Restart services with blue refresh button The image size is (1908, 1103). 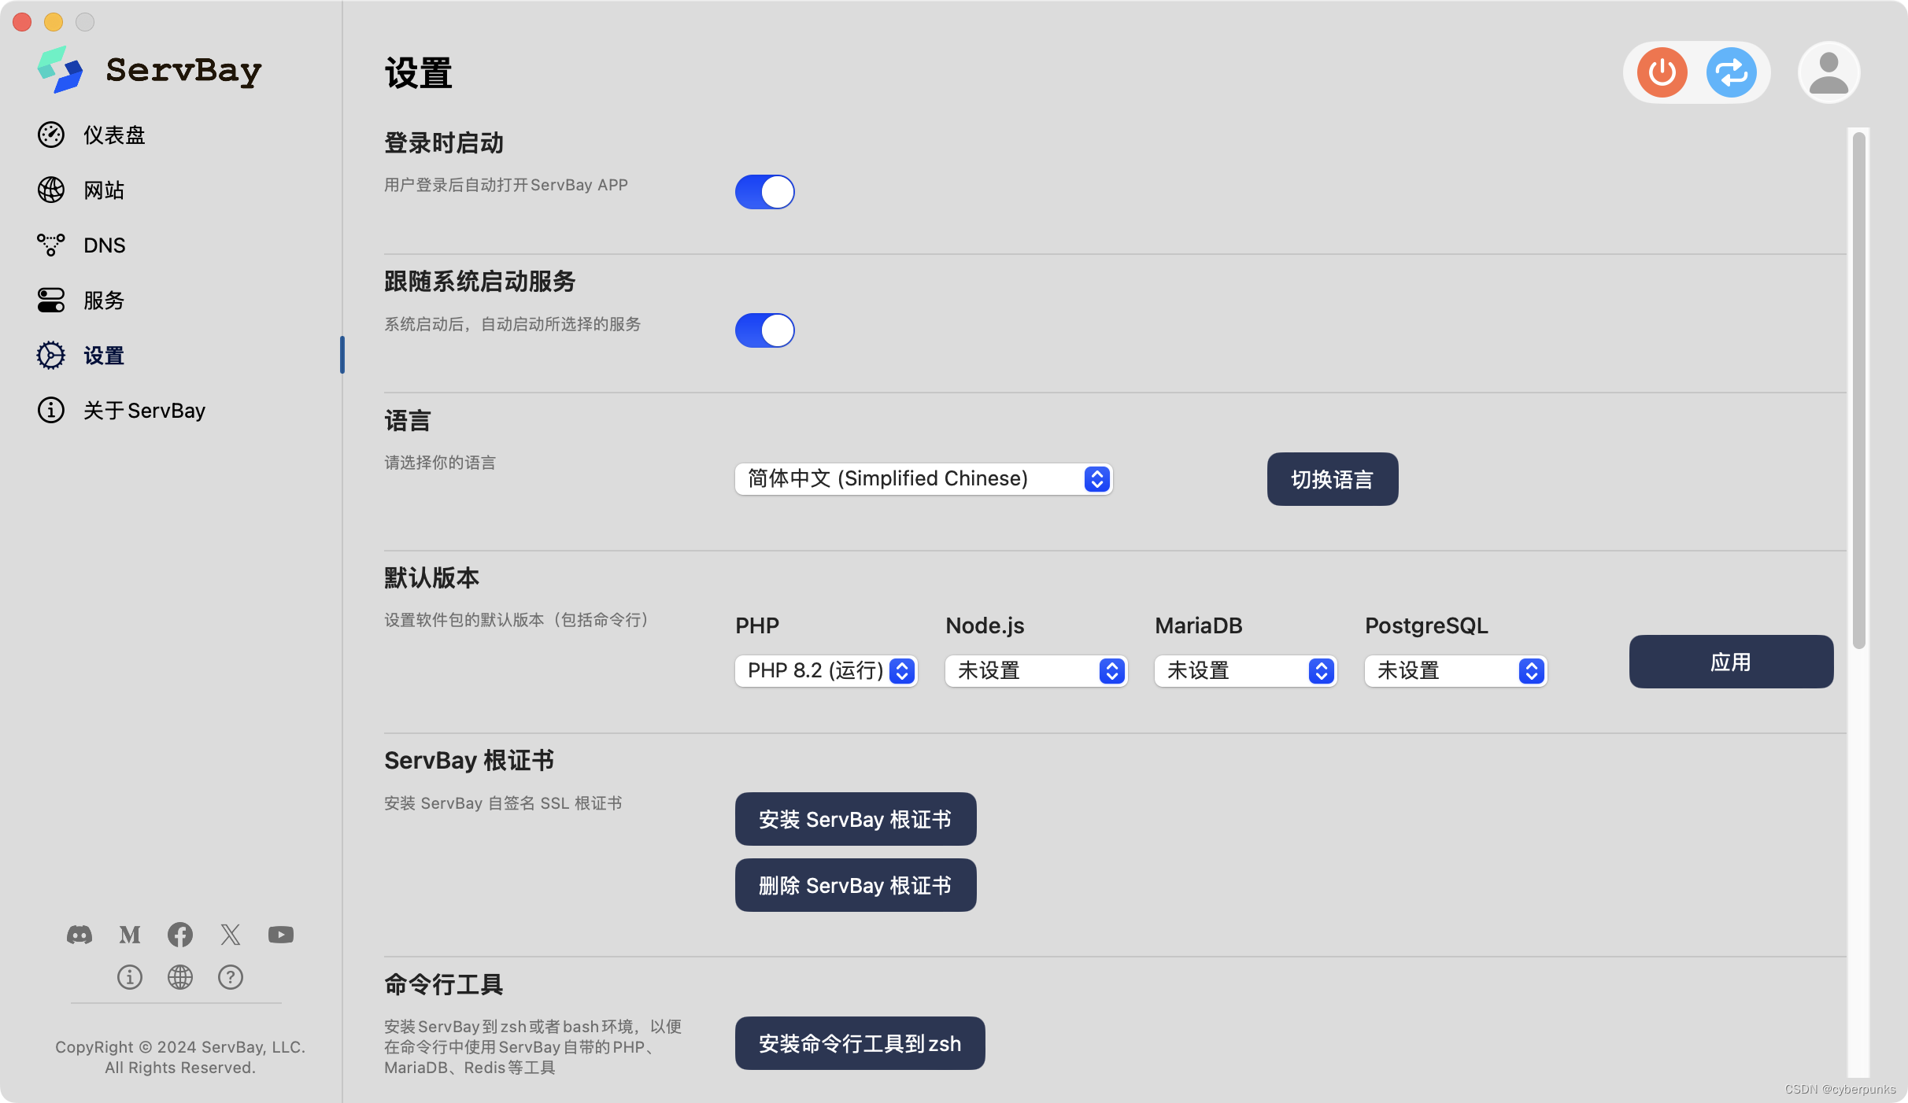tap(1731, 72)
